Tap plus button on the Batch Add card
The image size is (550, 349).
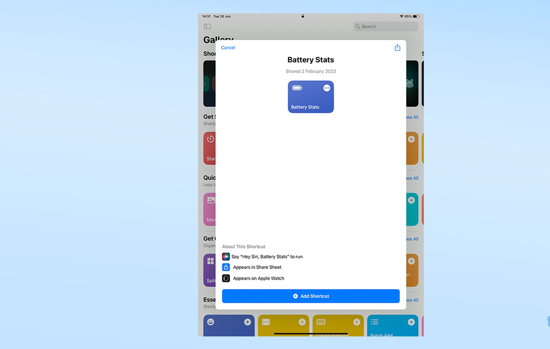(411, 322)
